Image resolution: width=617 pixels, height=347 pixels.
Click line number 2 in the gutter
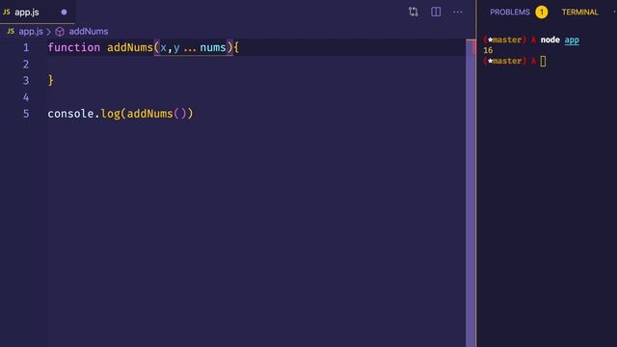coord(26,65)
